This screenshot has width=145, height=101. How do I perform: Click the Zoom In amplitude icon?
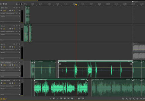123,99
